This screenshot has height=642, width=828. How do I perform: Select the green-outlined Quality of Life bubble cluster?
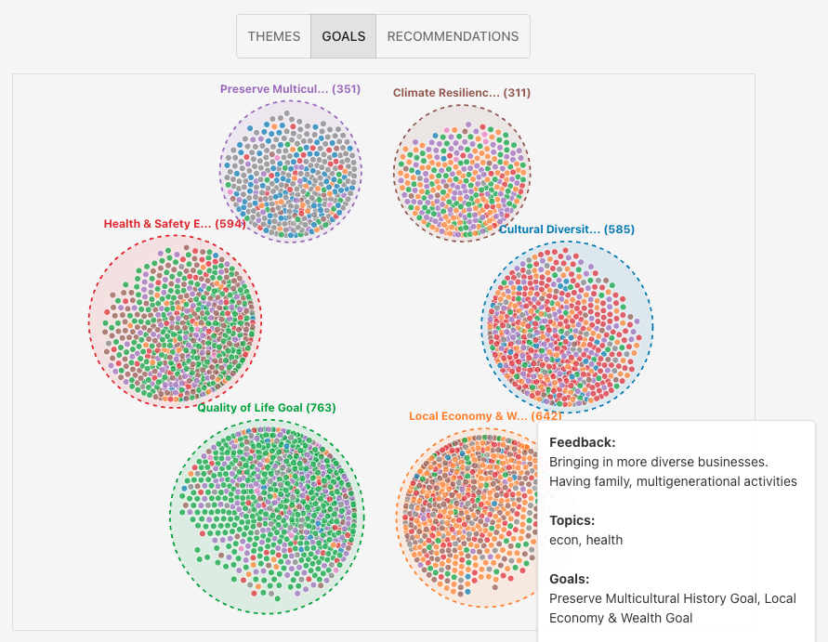[268, 517]
